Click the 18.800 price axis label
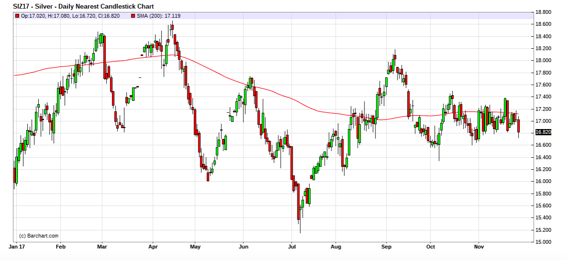570x260 pixels. [544, 12]
